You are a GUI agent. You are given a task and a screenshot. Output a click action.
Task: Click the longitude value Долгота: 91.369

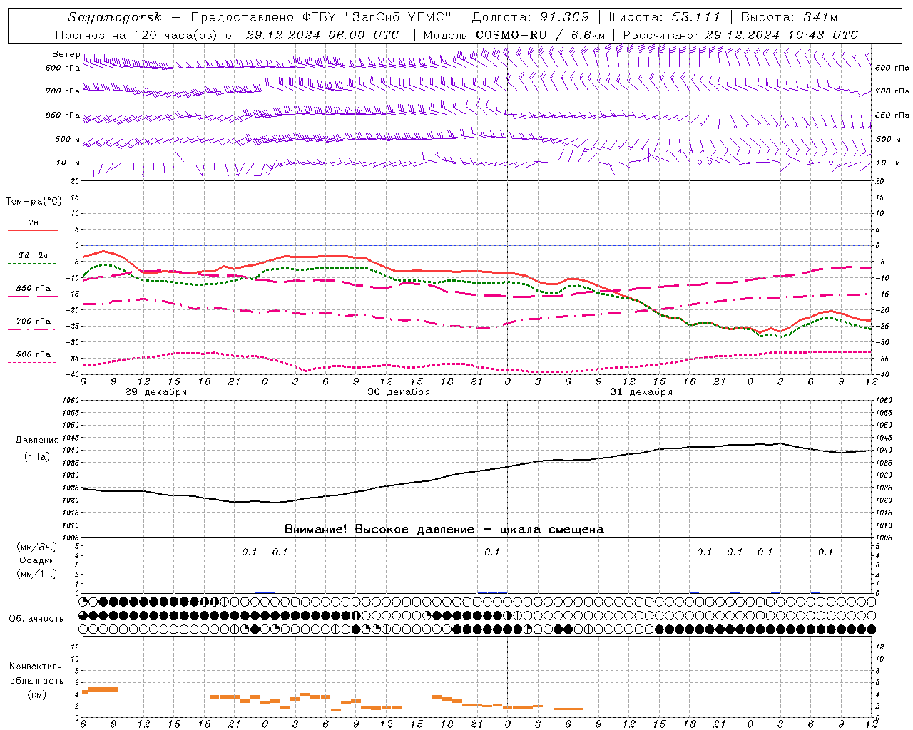pyautogui.click(x=531, y=17)
